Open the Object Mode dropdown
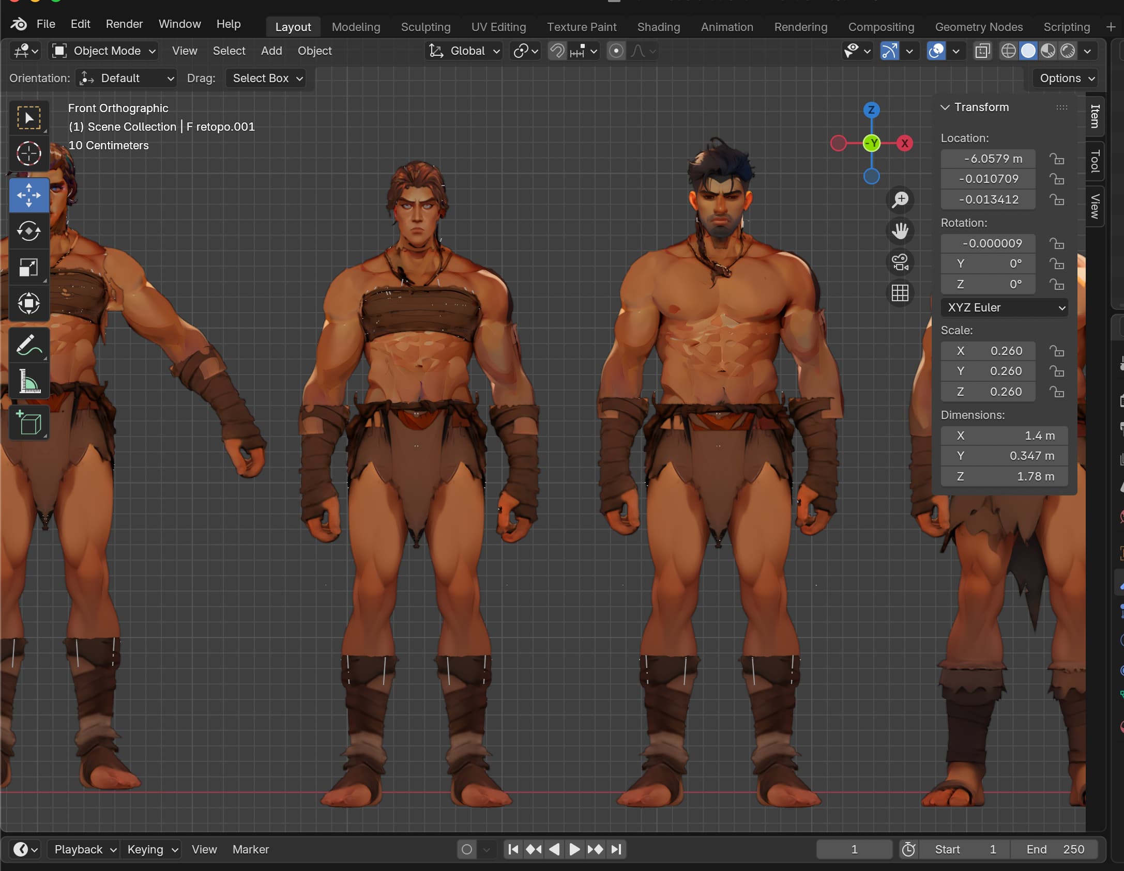Screen dimensions: 1124x871 pyautogui.click(x=104, y=51)
